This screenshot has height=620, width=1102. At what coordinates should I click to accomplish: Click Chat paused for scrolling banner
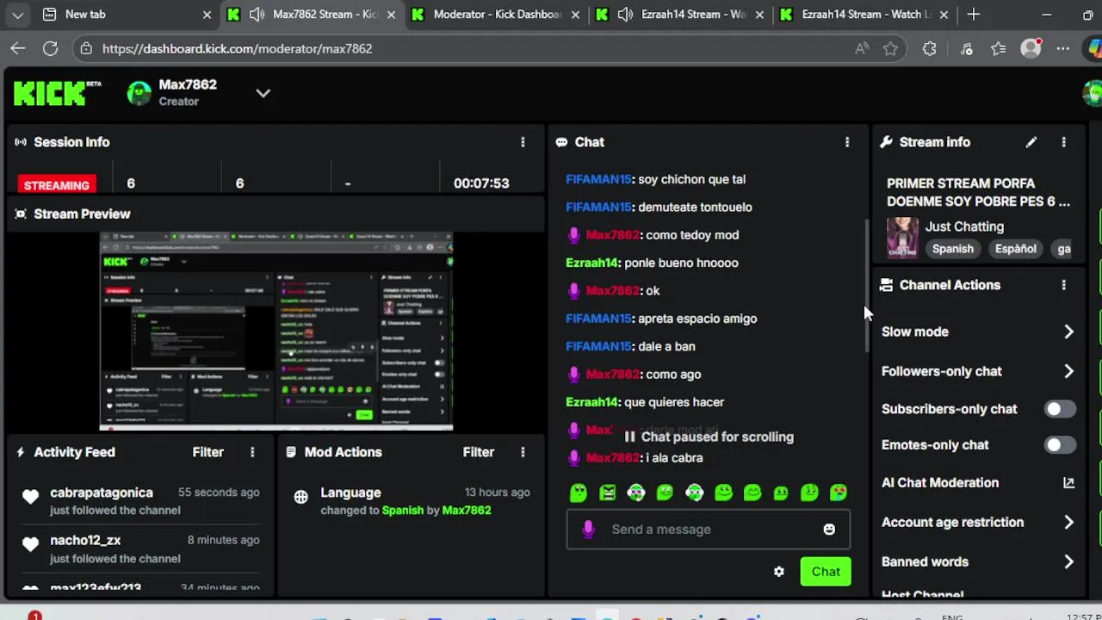(x=709, y=437)
